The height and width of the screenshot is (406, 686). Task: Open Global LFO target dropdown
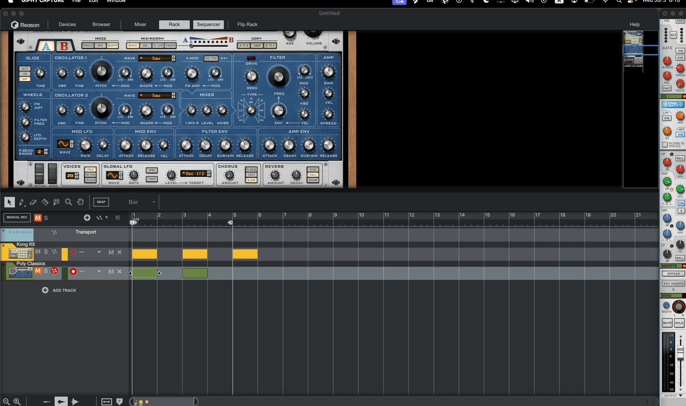tap(196, 174)
